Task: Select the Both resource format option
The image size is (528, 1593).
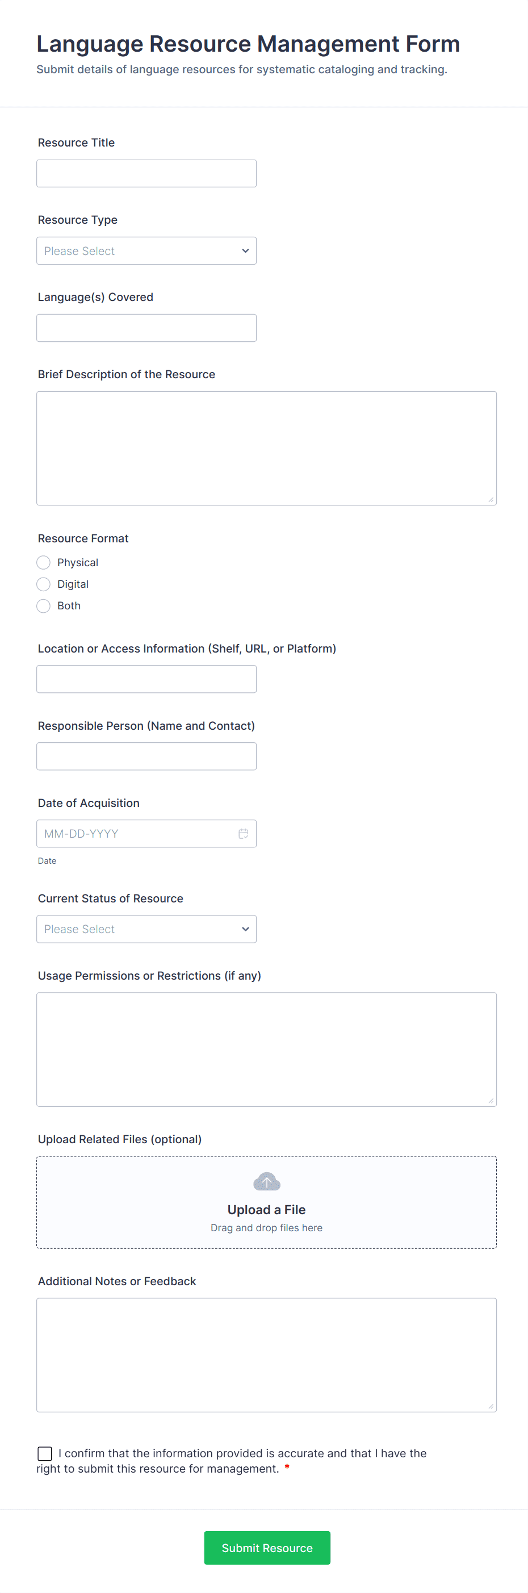Action: click(x=43, y=605)
